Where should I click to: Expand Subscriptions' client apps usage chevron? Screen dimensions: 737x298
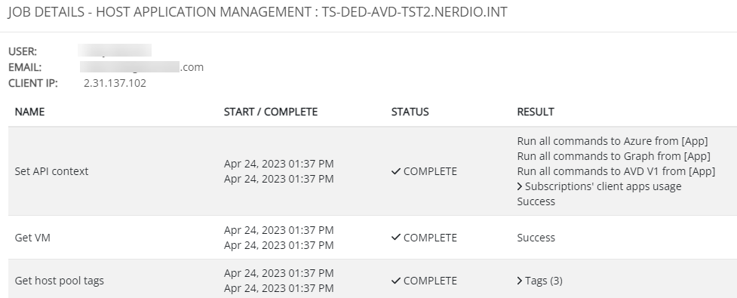pos(520,186)
